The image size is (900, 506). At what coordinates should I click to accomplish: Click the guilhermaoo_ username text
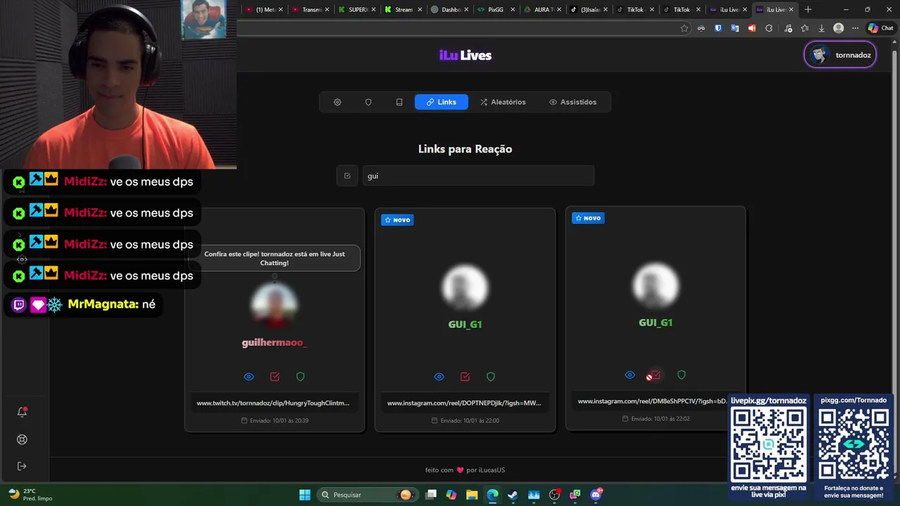[274, 342]
